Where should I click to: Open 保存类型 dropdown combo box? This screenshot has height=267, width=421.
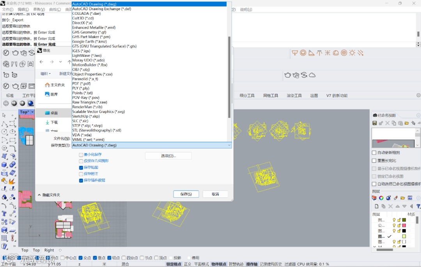coord(152,145)
